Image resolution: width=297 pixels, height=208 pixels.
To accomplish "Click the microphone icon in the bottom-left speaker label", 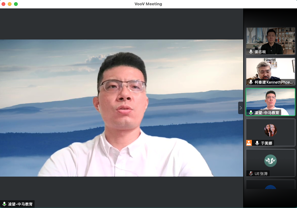I will click(x=4, y=204).
